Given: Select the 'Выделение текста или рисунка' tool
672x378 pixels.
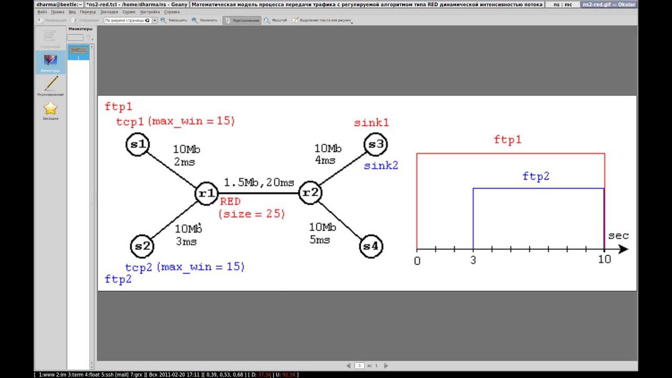Looking at the screenshot, I should point(321,20).
